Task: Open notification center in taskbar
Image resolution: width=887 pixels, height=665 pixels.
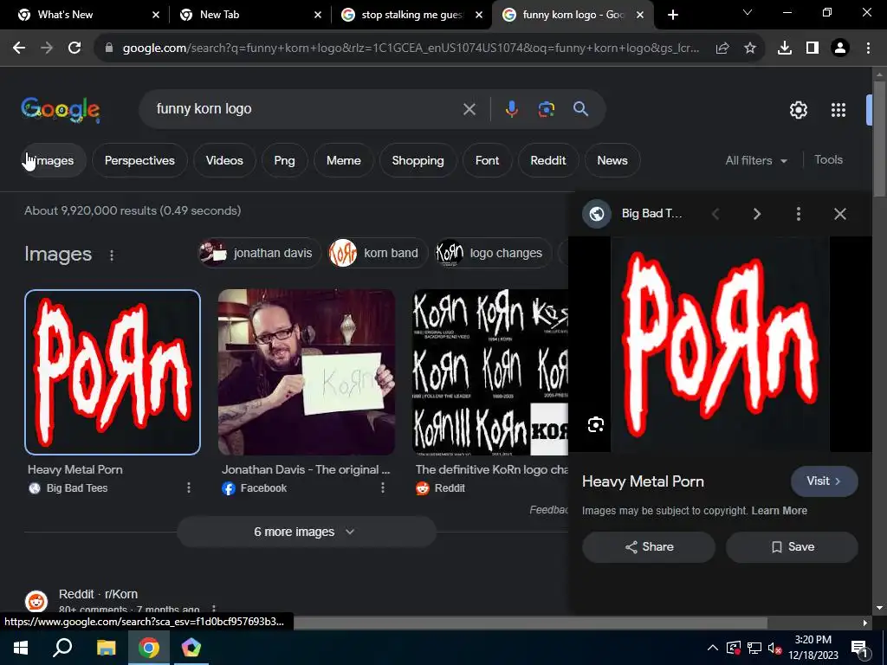Action: coord(859,648)
